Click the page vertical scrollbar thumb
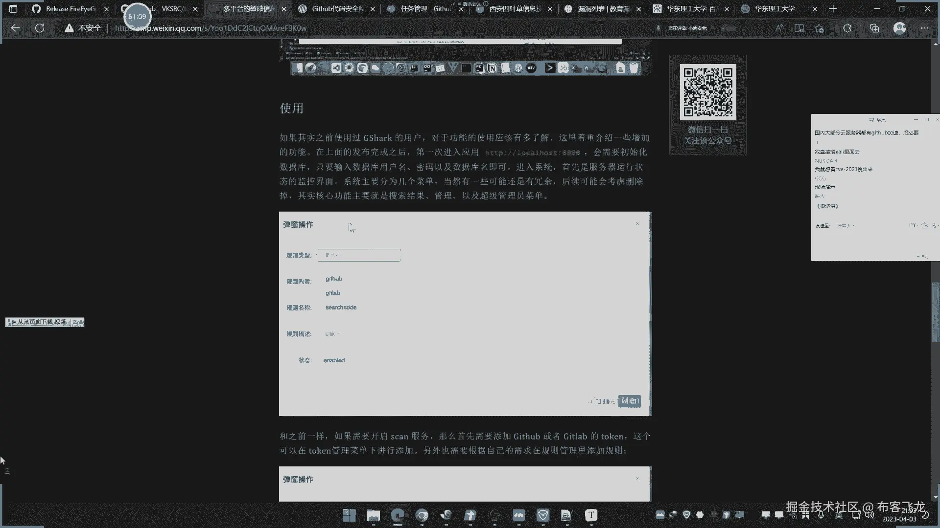 [x=936, y=313]
